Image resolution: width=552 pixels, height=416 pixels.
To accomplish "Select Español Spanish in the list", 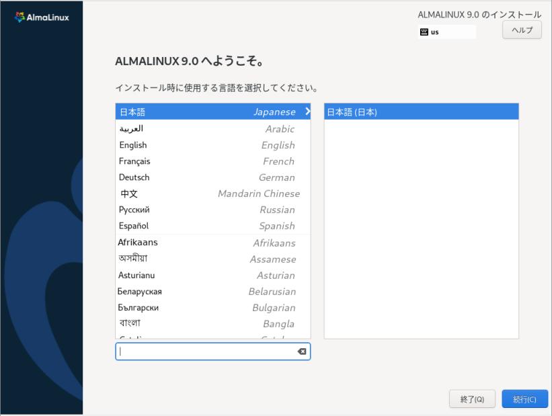I will [213, 226].
